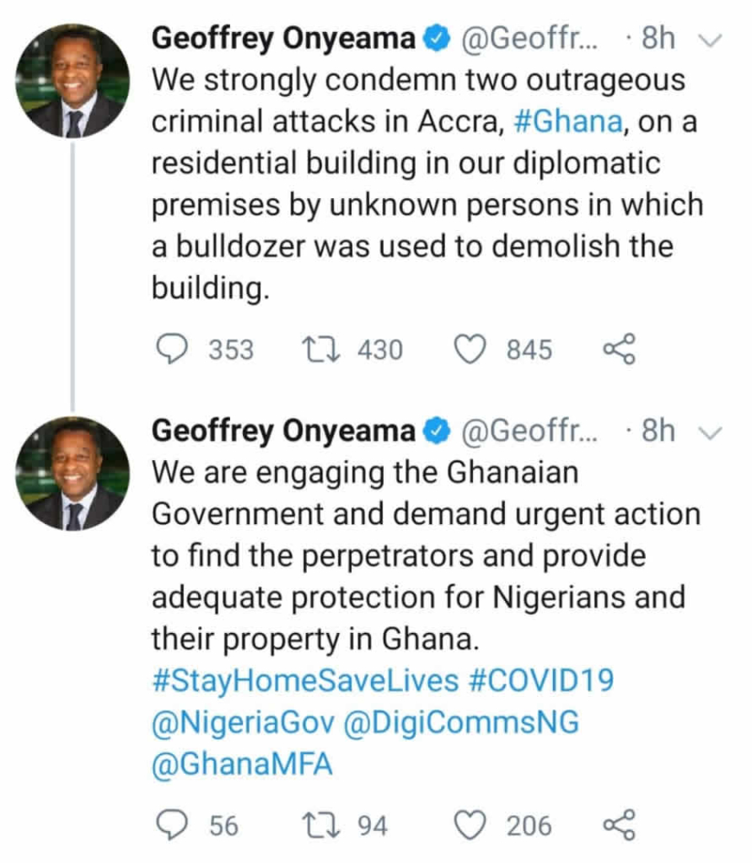Expand the second tweet's options chevron
Viewport: 752px width, 863px height.
pos(712,431)
